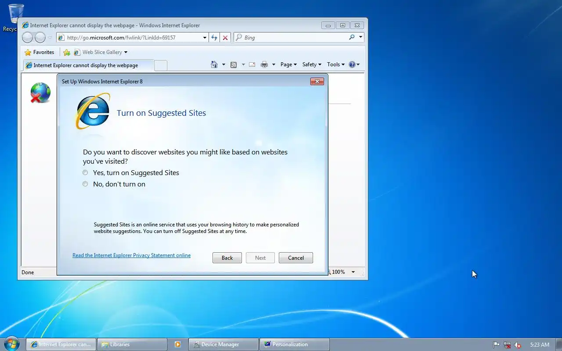Click 'Done' status bar text
Viewport: 562px width, 351px height.
tap(28, 272)
